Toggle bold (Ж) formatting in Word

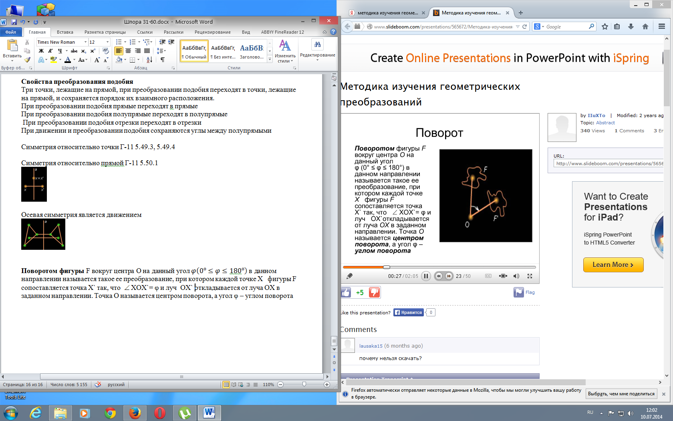(41, 51)
